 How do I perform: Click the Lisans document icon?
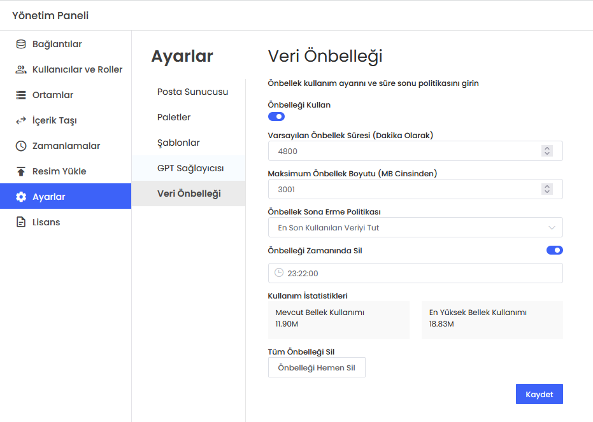coord(21,222)
